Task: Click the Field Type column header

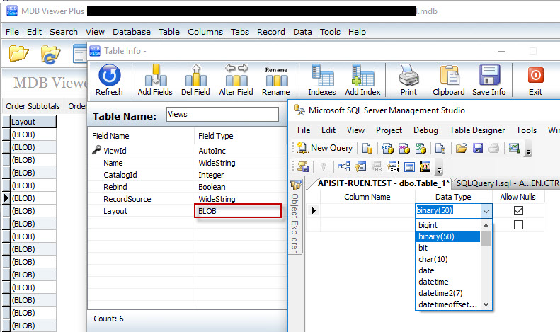Action: tap(216, 136)
